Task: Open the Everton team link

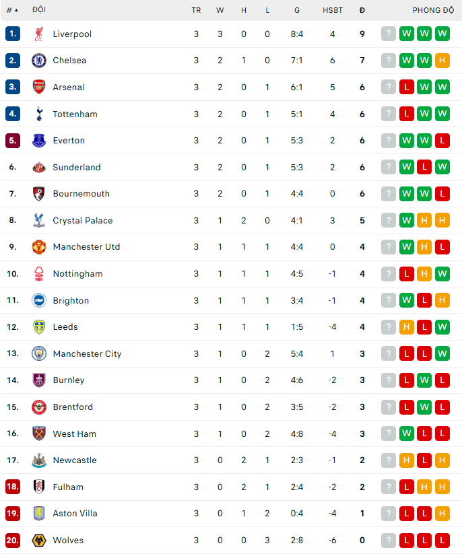Action: [x=69, y=141]
